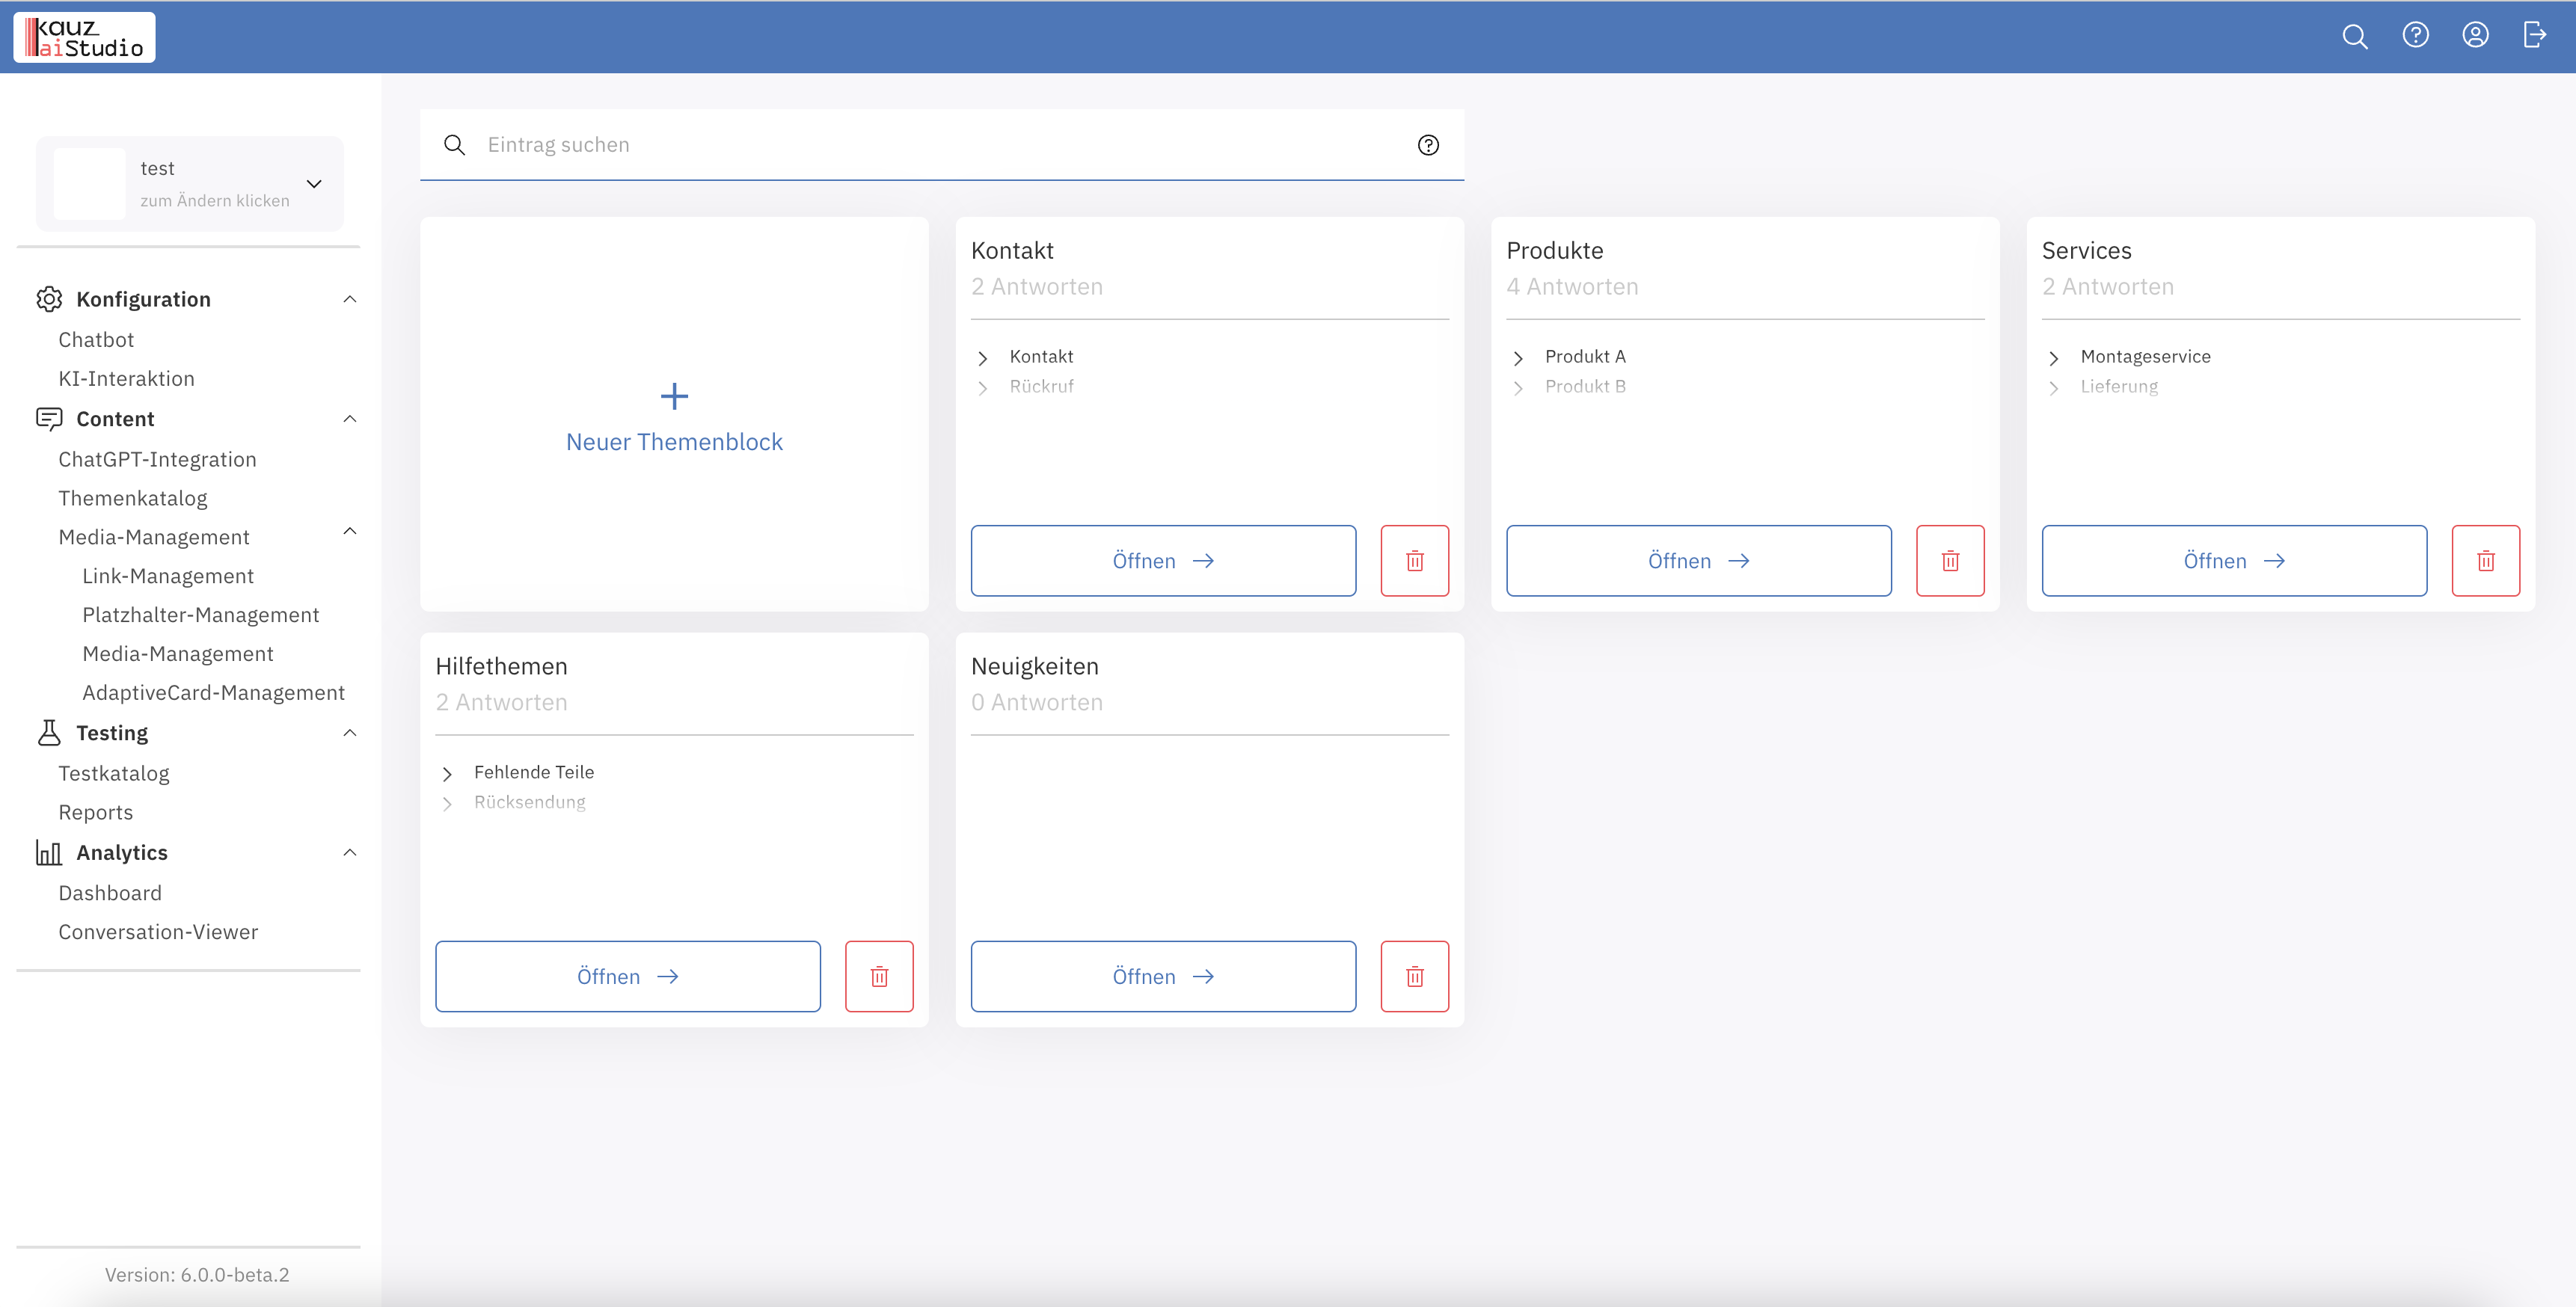Click the Konfiguration settings gear icon in sidebar
This screenshot has height=1307, width=2576.
(x=49, y=298)
